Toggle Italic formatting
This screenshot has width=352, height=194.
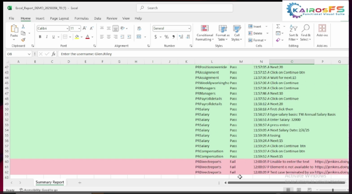47,37
